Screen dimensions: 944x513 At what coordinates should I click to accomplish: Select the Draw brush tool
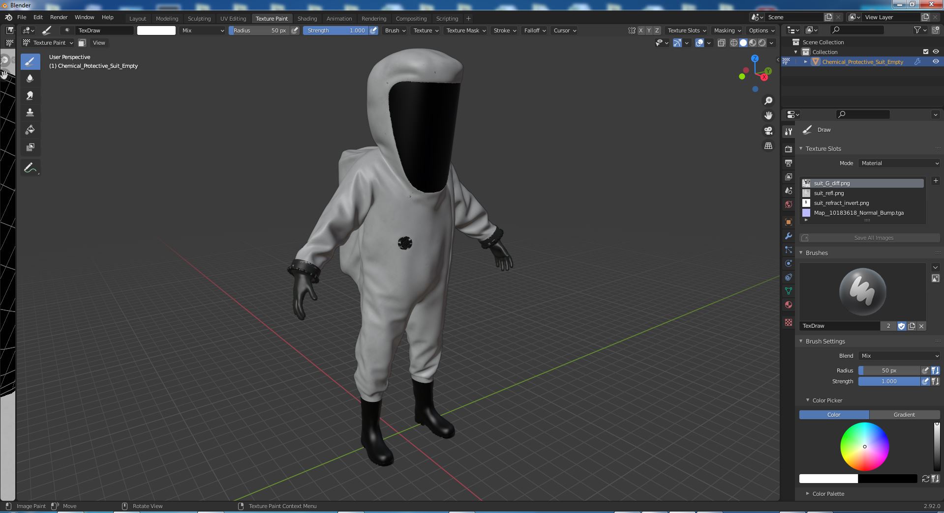tap(30, 61)
